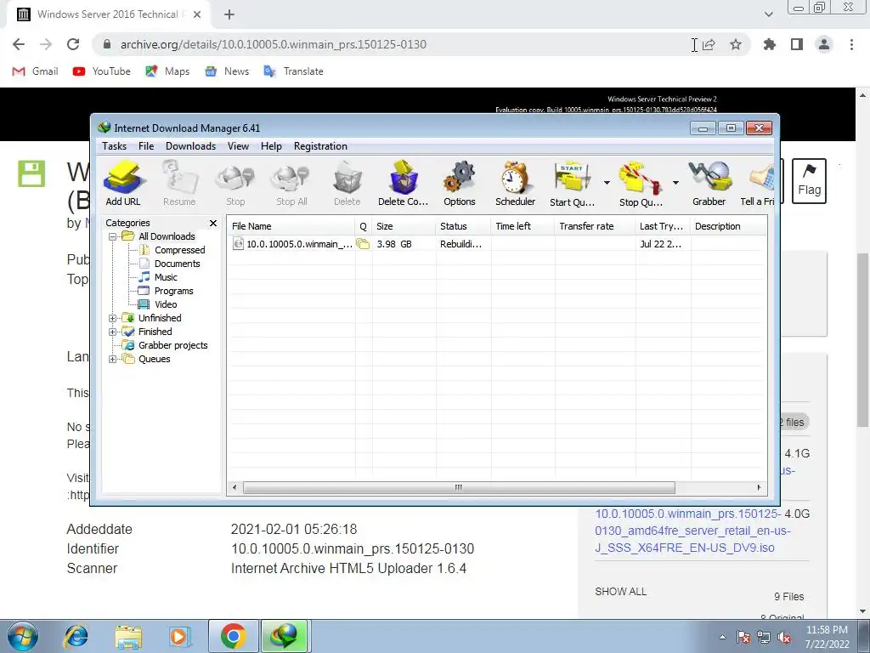The height and width of the screenshot is (653, 870).
Task: Click SHOW ALL files link
Action: (x=621, y=592)
